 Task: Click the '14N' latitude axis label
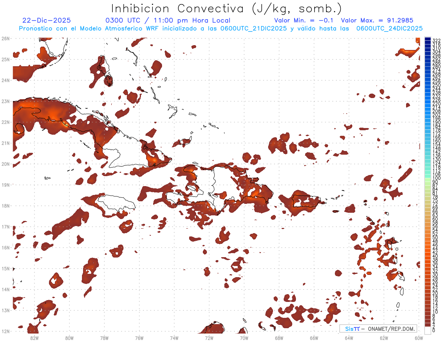click(5, 289)
